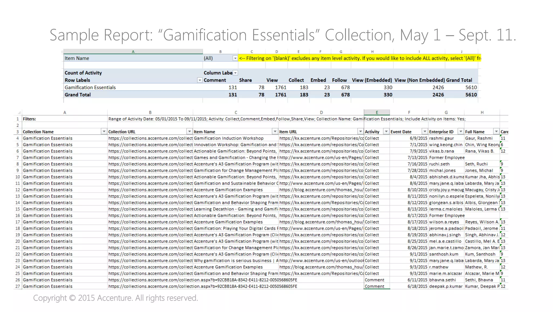
Task: Select row header 27
Action: click(x=18, y=286)
